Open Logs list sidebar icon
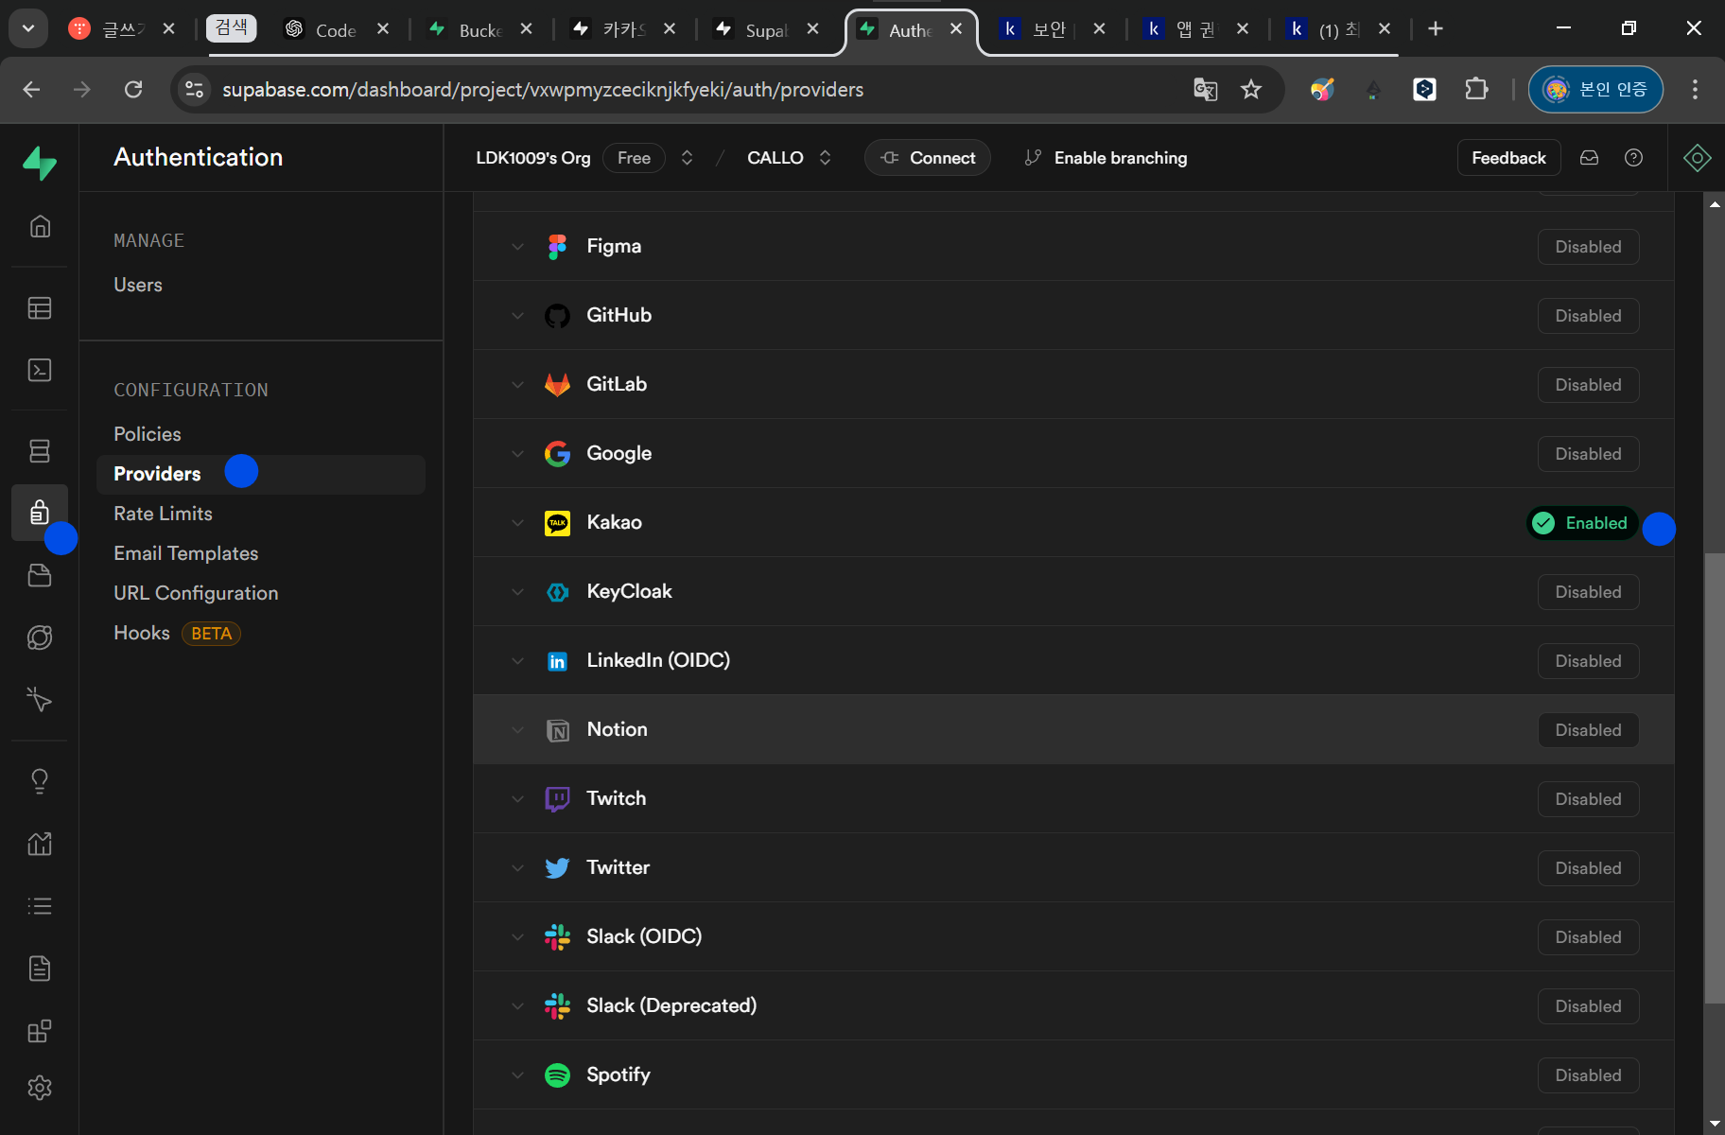 40,906
